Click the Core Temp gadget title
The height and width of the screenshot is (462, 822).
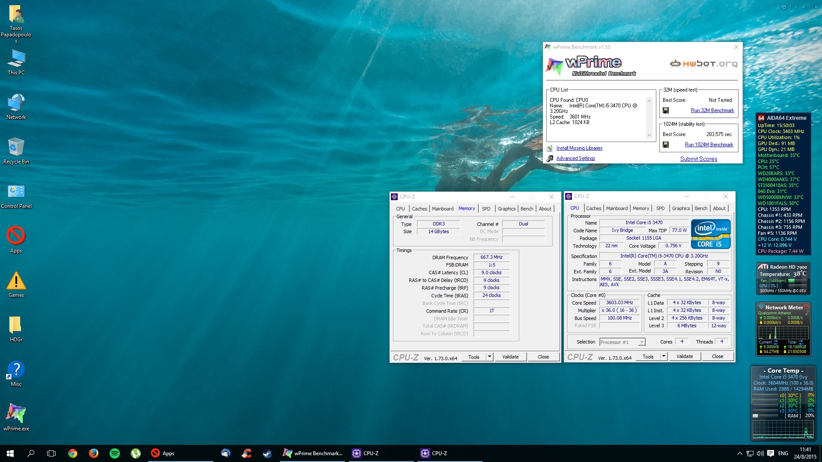pyautogui.click(x=783, y=370)
